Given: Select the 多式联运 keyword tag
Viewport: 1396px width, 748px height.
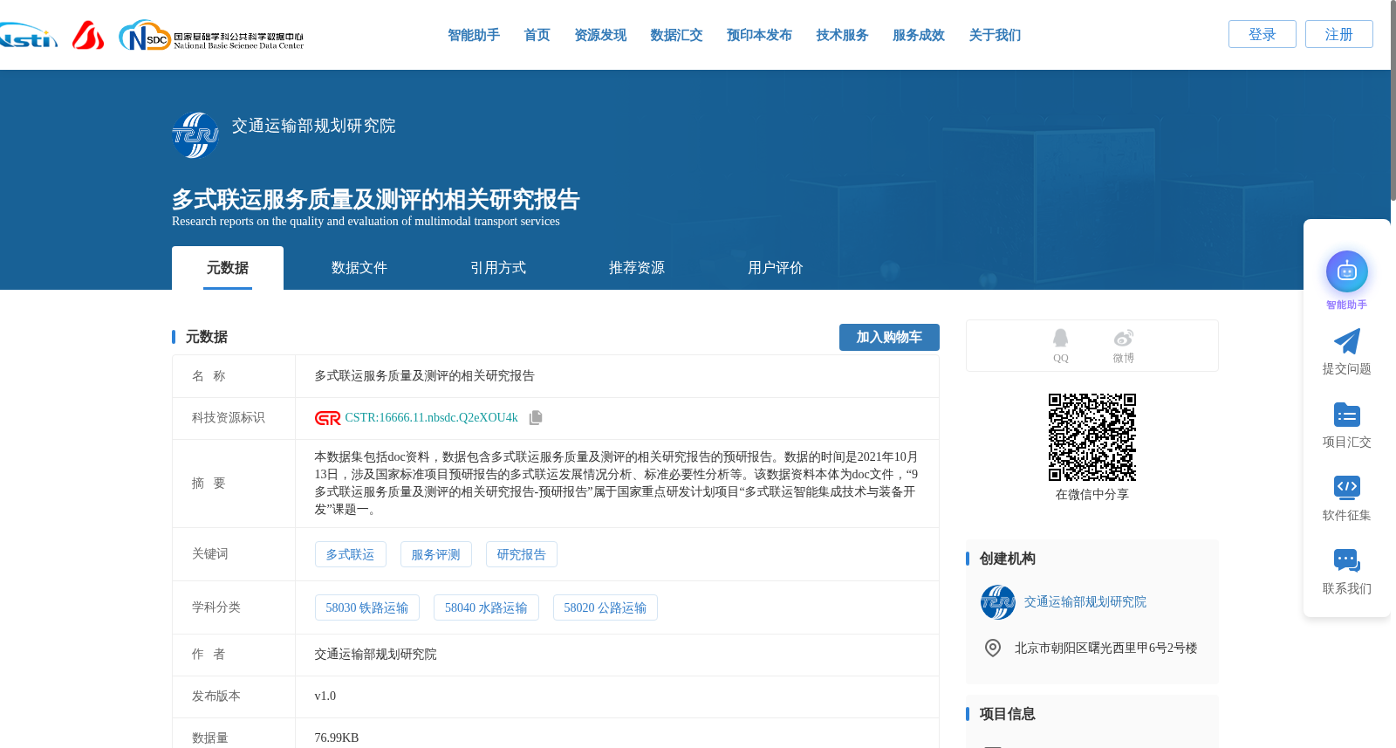Looking at the screenshot, I should 350,554.
